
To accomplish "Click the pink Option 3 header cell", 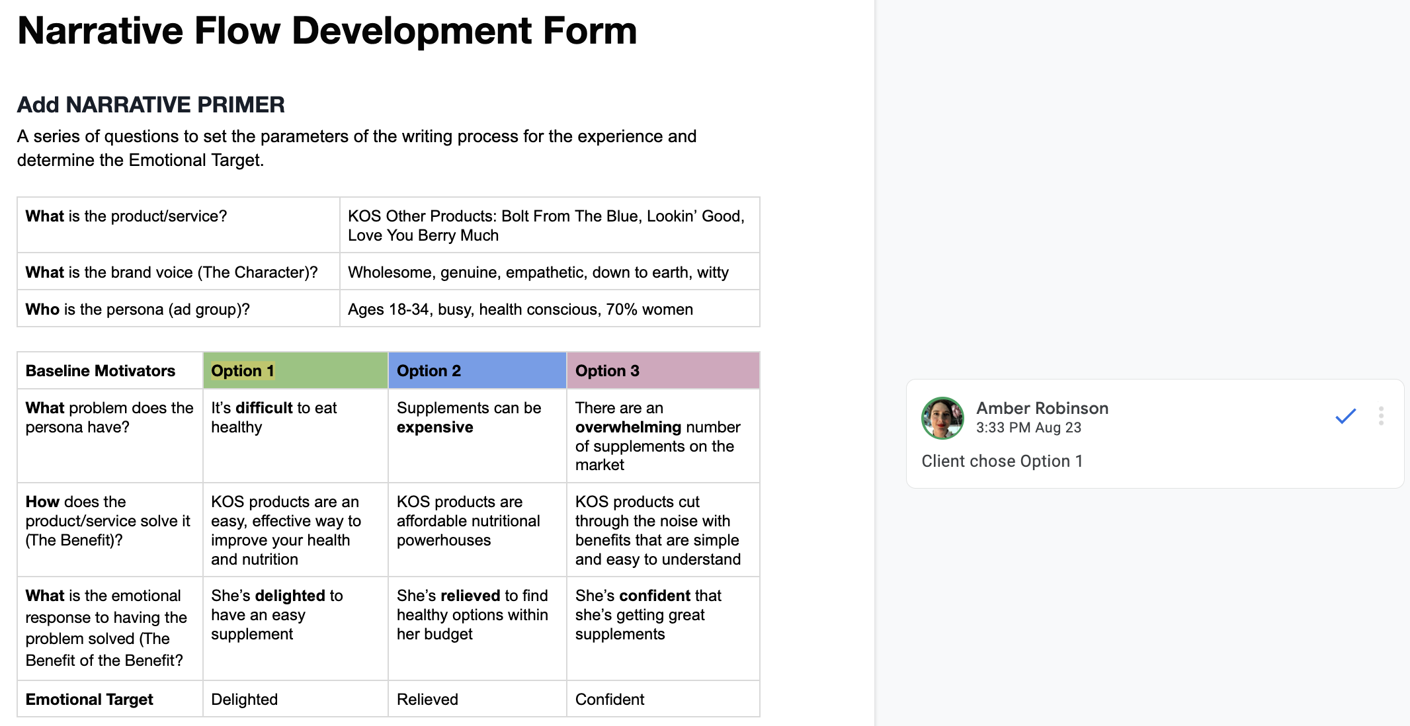I will [x=663, y=370].
